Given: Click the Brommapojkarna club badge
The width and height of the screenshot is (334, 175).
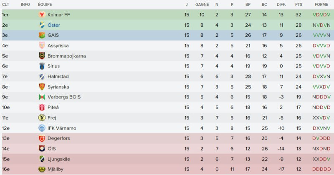Looking at the screenshot, I should coord(41,56).
